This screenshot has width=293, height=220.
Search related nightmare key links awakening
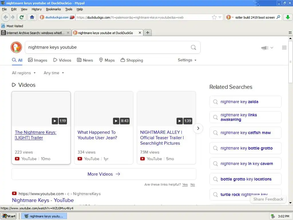(245, 117)
